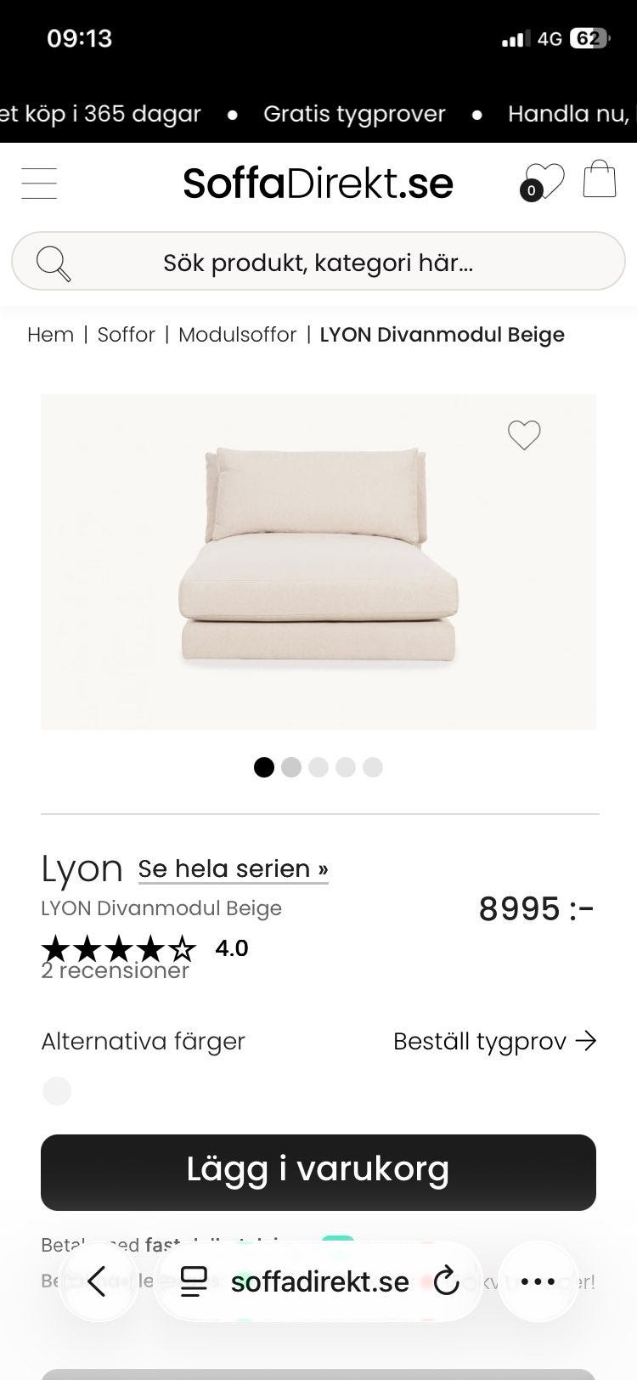Navigate to Hem breadcrumb
The height and width of the screenshot is (1380, 637).
point(50,335)
